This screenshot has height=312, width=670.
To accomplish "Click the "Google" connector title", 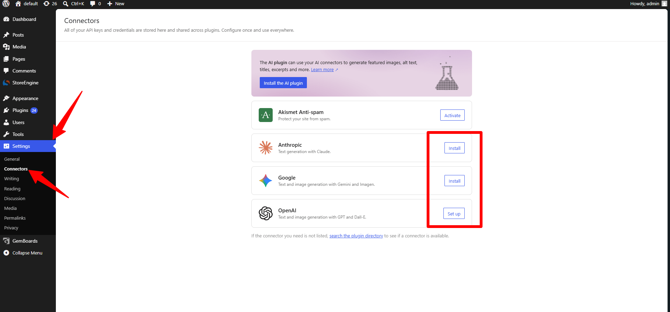I will tap(287, 177).
